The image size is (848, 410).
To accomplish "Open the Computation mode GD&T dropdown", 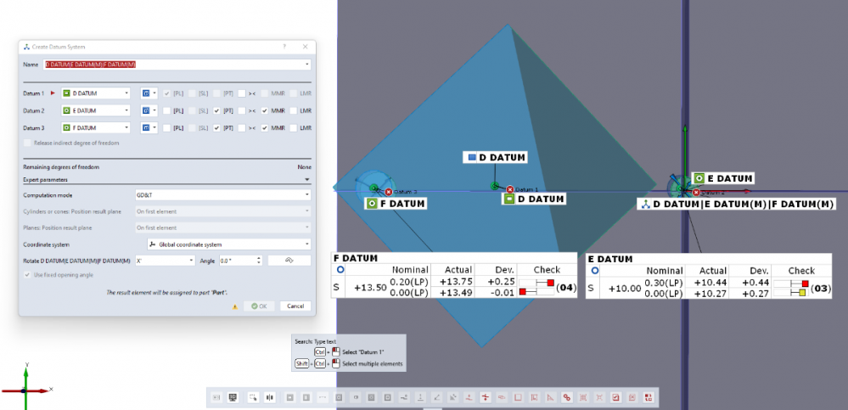I will pyautogui.click(x=222, y=194).
